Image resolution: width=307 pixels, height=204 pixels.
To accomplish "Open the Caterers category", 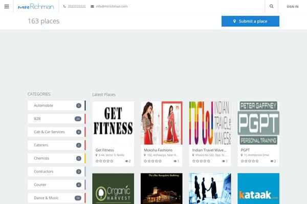I will (57, 145).
